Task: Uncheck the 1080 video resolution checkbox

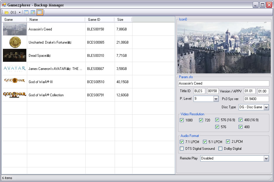Action: pos(182,120)
